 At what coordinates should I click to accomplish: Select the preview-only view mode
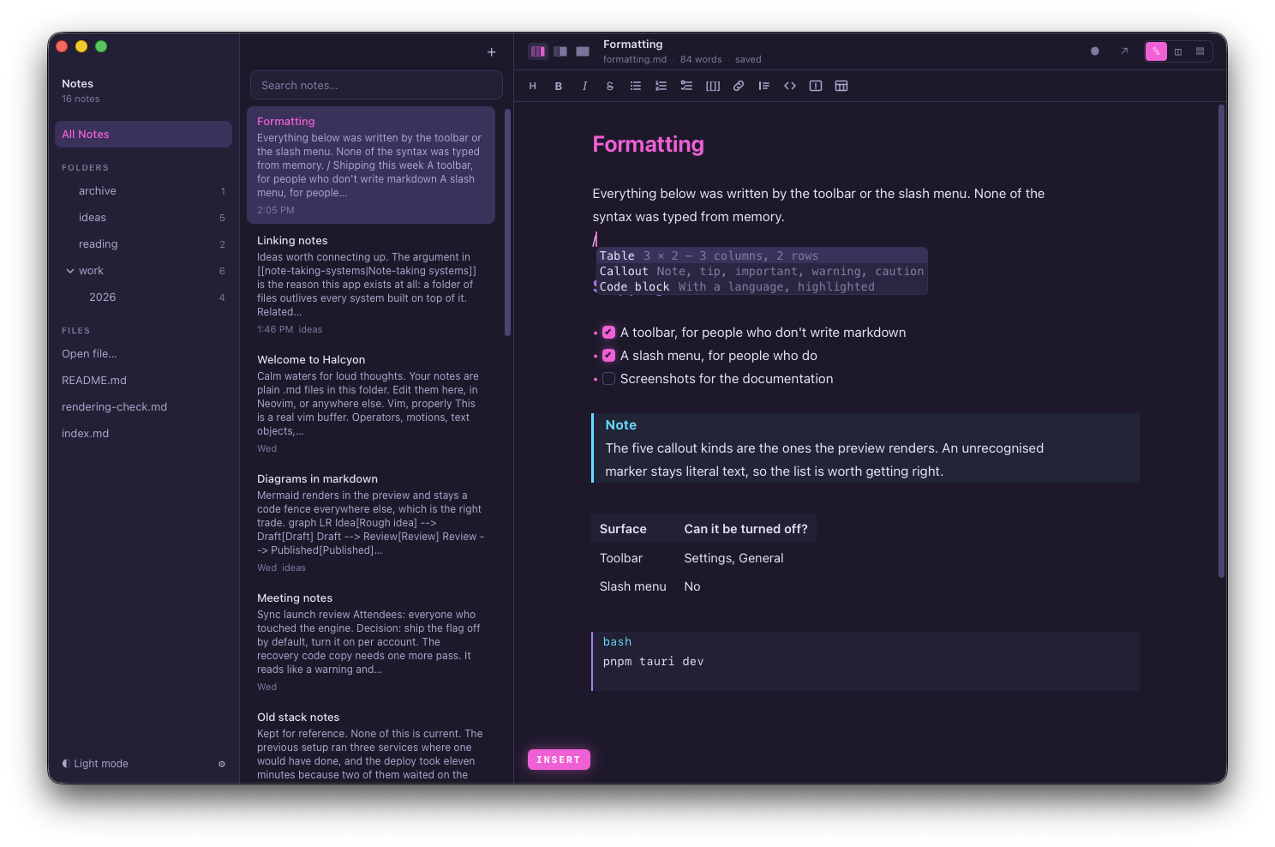tap(1200, 51)
